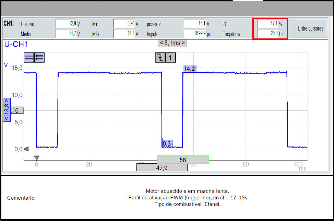335x221 pixels.
Task: Select the gray 47,9 ms time cursor
Action: (162, 168)
